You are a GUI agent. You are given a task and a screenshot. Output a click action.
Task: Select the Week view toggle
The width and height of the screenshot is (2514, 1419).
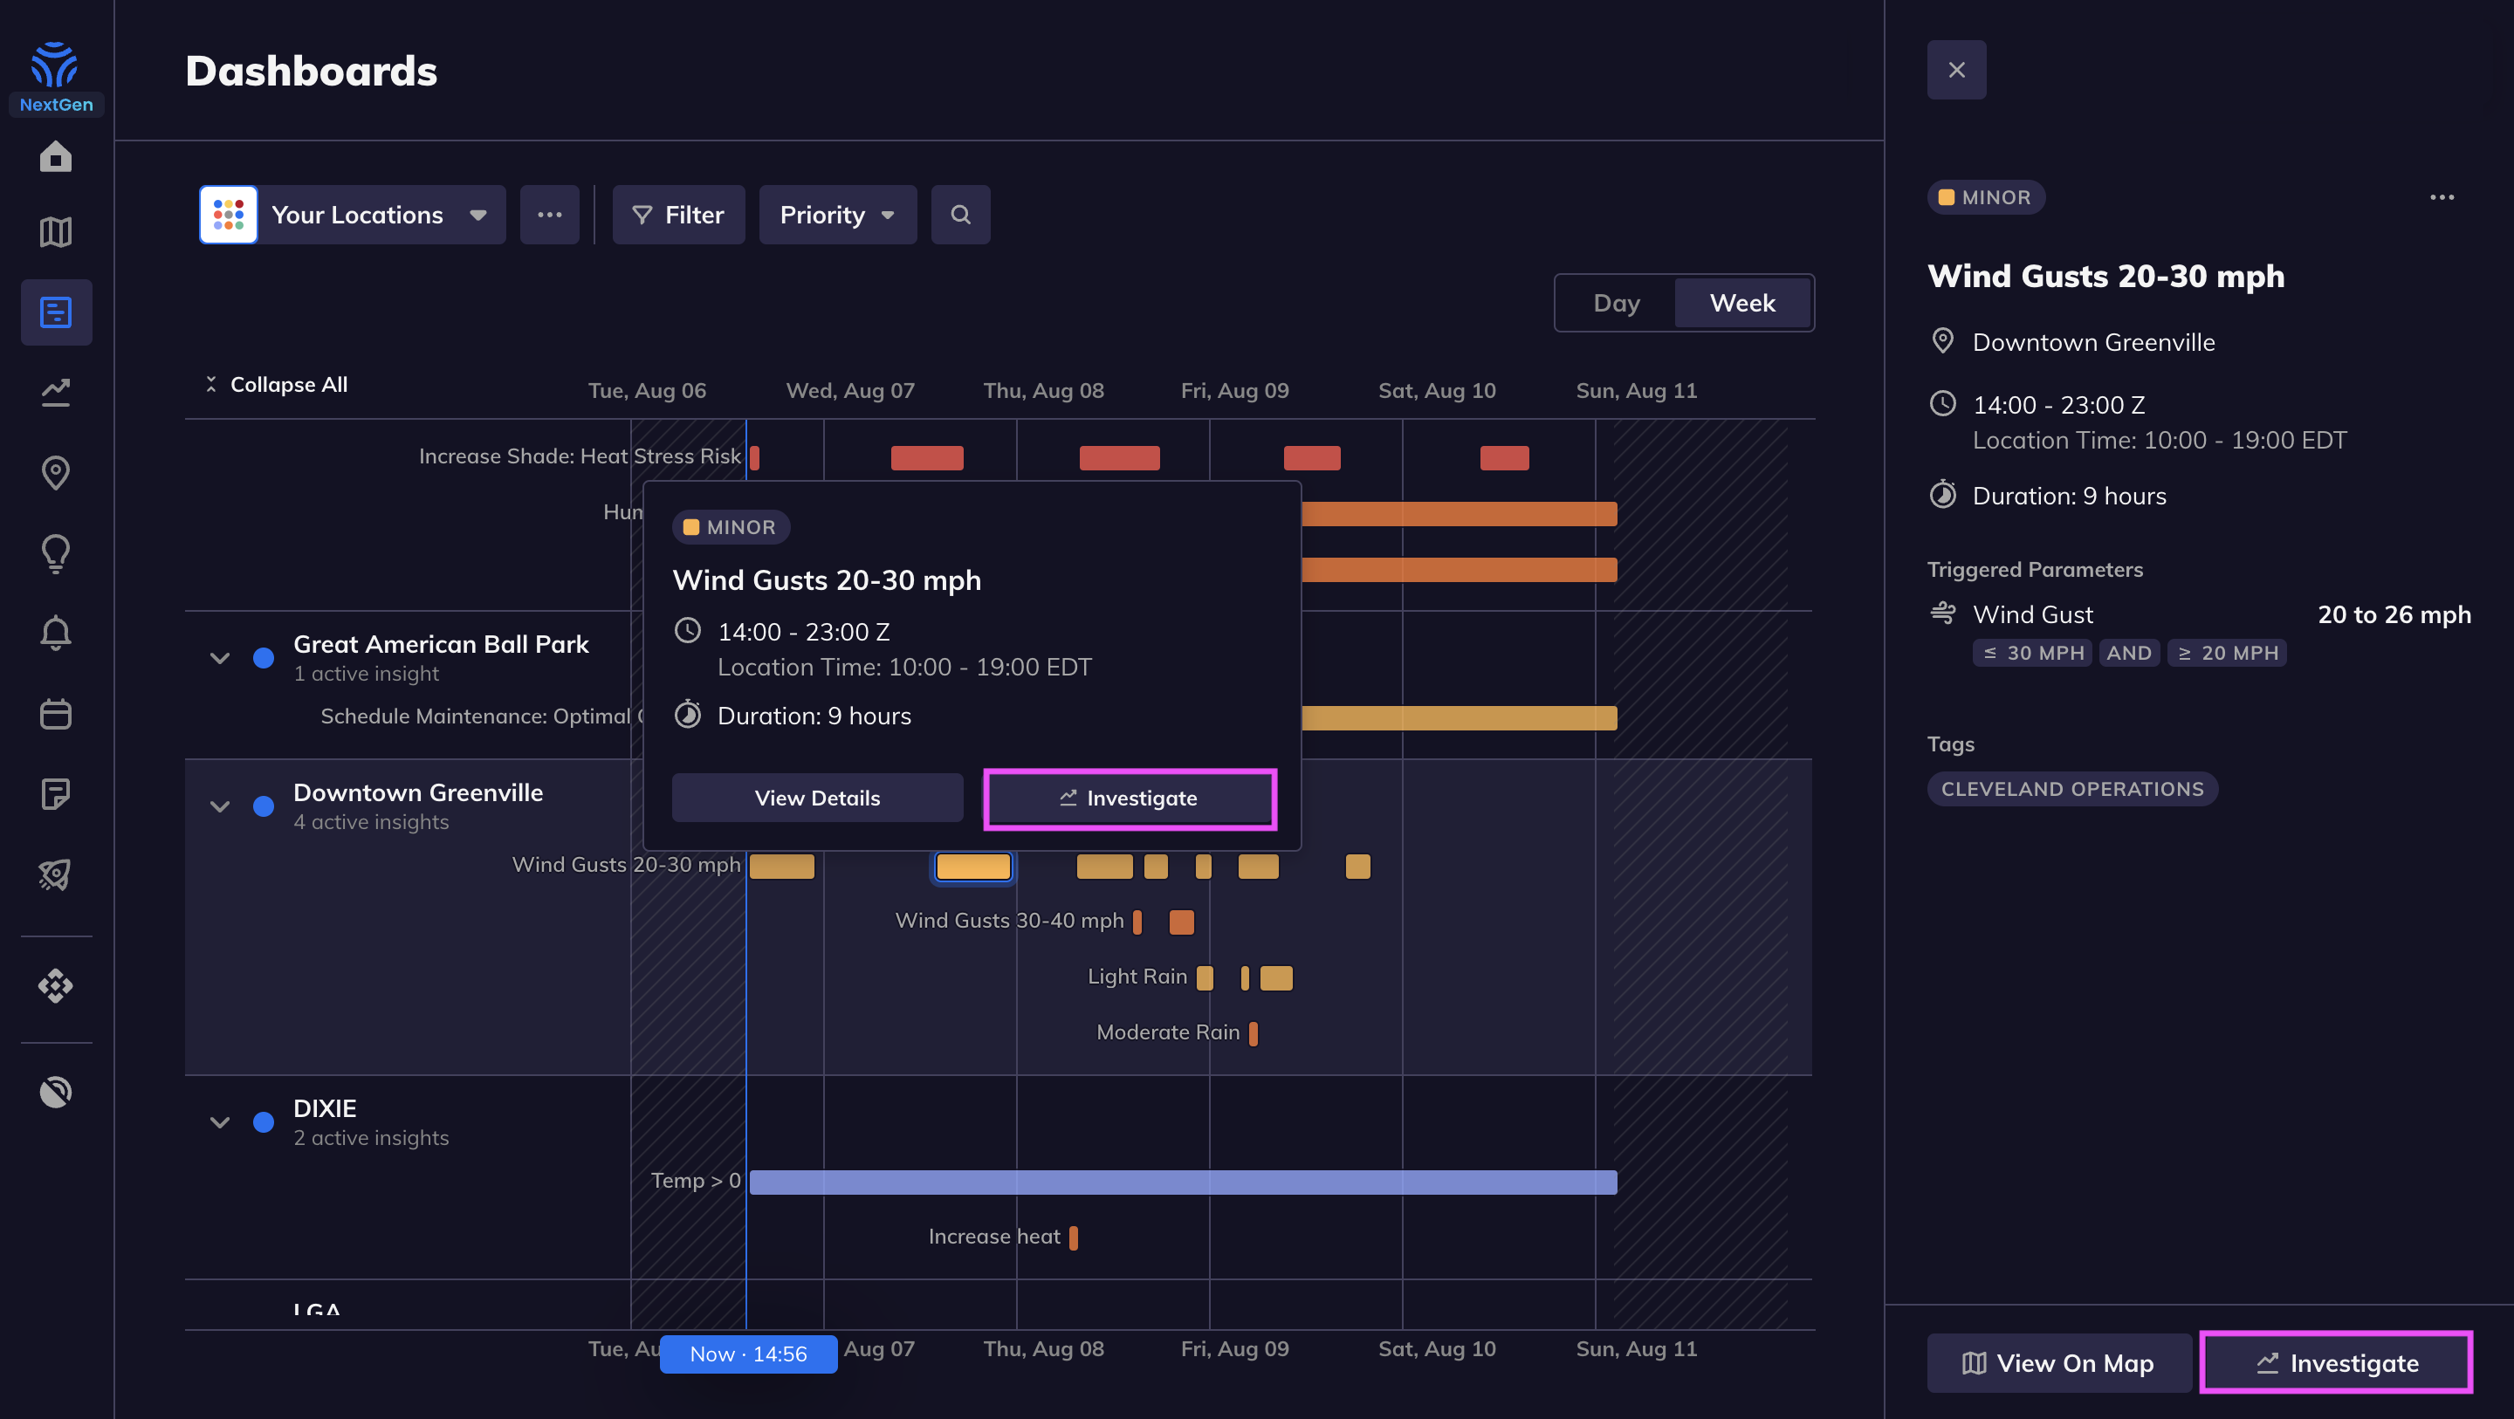(1742, 303)
